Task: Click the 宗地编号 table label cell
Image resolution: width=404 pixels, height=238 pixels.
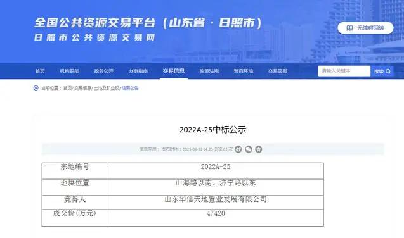Action: click(75, 171)
